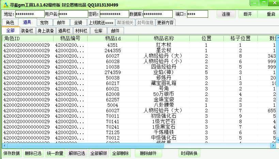Image resolution: width=279 pixels, height=159 pixels.
Task: Open the 更新内容 tab
Action: pyautogui.click(x=165, y=23)
